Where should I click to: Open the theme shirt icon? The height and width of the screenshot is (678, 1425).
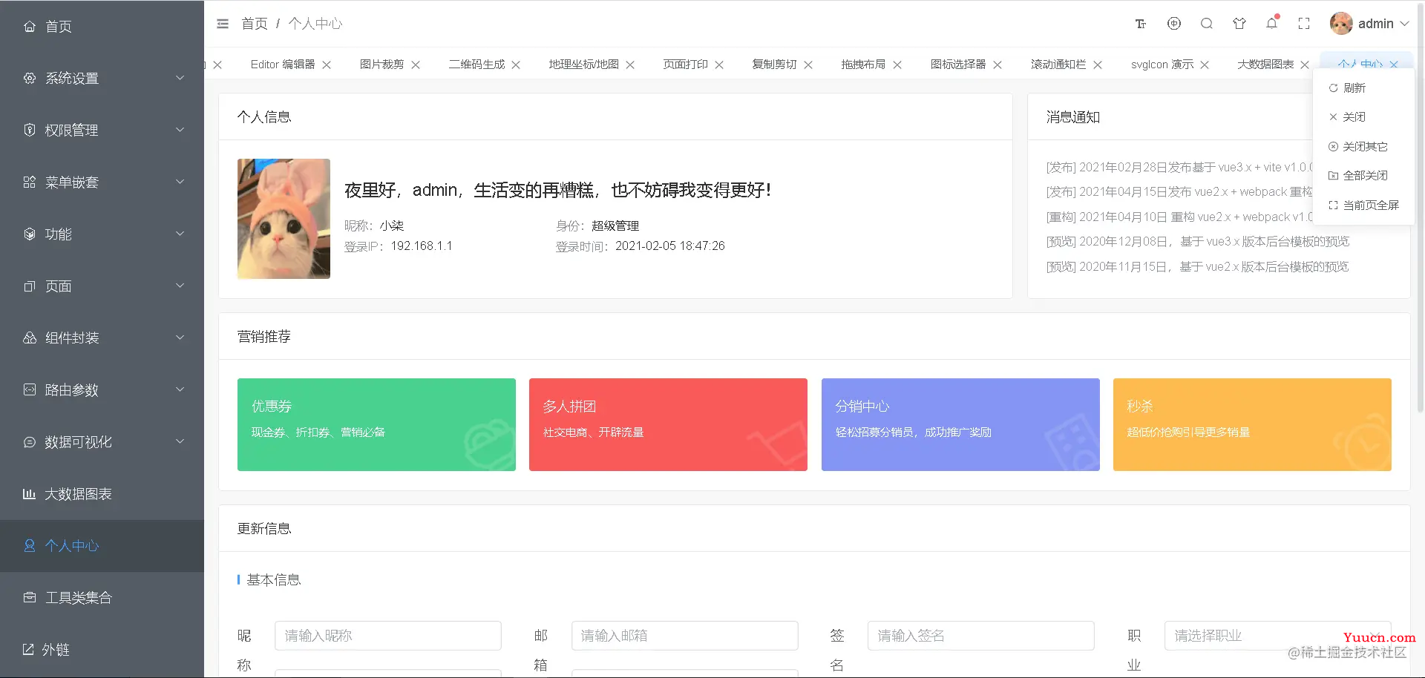(x=1239, y=24)
